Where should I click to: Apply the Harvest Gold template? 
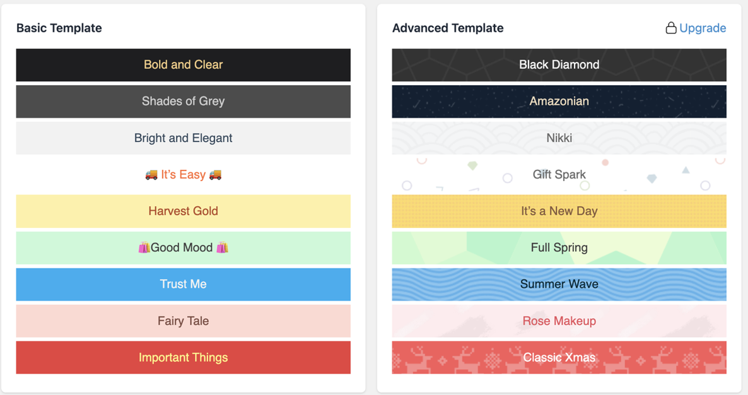coord(183,211)
